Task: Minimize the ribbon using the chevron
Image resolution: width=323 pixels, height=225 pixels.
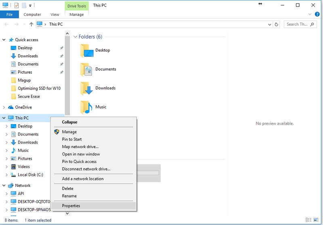Action: point(310,15)
